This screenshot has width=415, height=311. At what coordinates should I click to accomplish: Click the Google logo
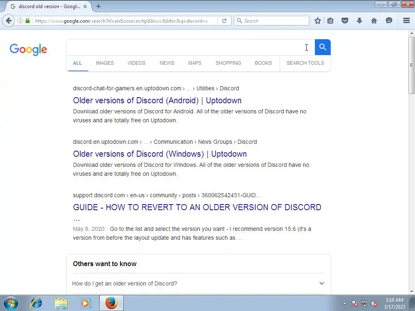28,49
